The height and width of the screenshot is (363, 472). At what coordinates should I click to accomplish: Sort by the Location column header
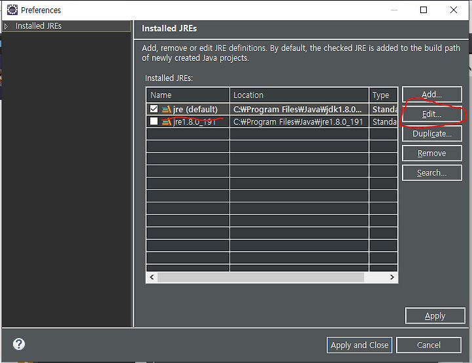point(299,95)
